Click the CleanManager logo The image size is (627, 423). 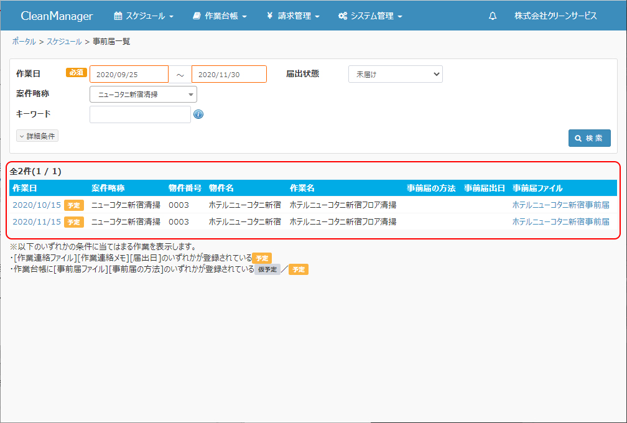point(57,16)
